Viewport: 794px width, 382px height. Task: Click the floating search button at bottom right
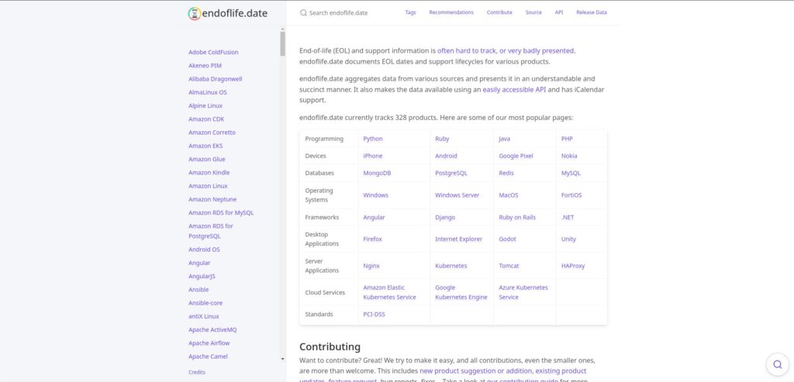[x=777, y=364]
